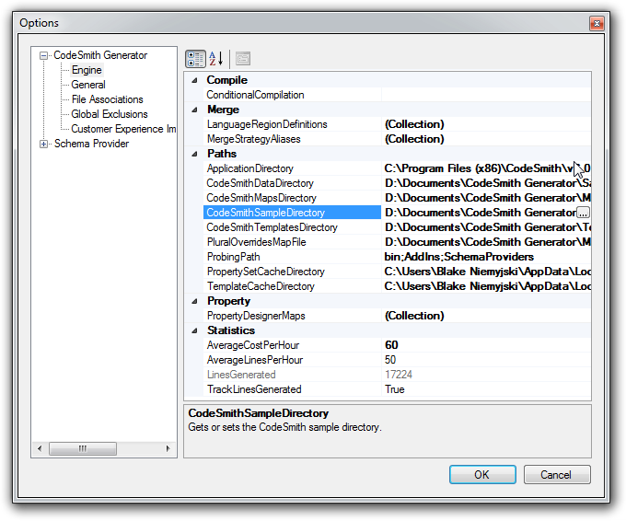
Task: Click Statistics category header label
Action: tap(231, 330)
